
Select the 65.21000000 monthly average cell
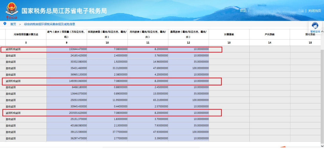(x=148, y=100)
